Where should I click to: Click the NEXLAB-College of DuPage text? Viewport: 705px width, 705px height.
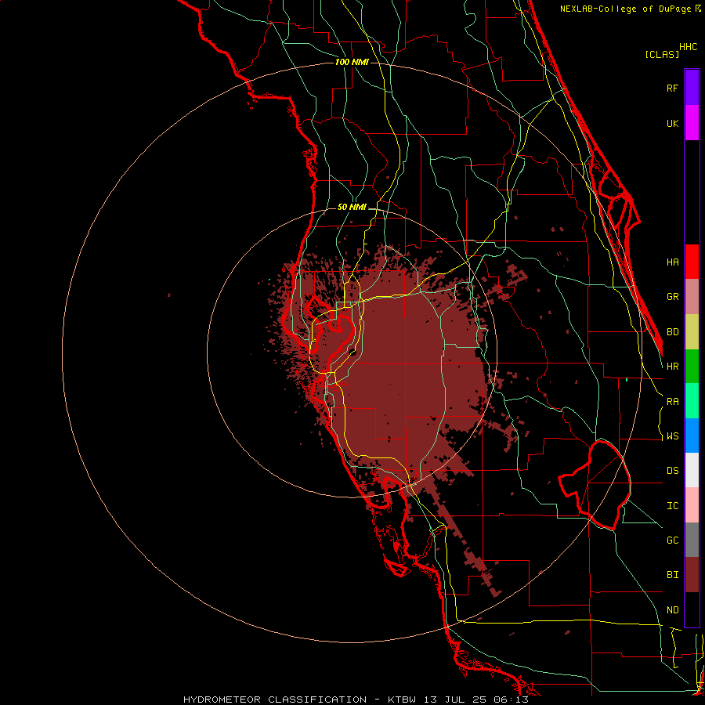point(627,9)
